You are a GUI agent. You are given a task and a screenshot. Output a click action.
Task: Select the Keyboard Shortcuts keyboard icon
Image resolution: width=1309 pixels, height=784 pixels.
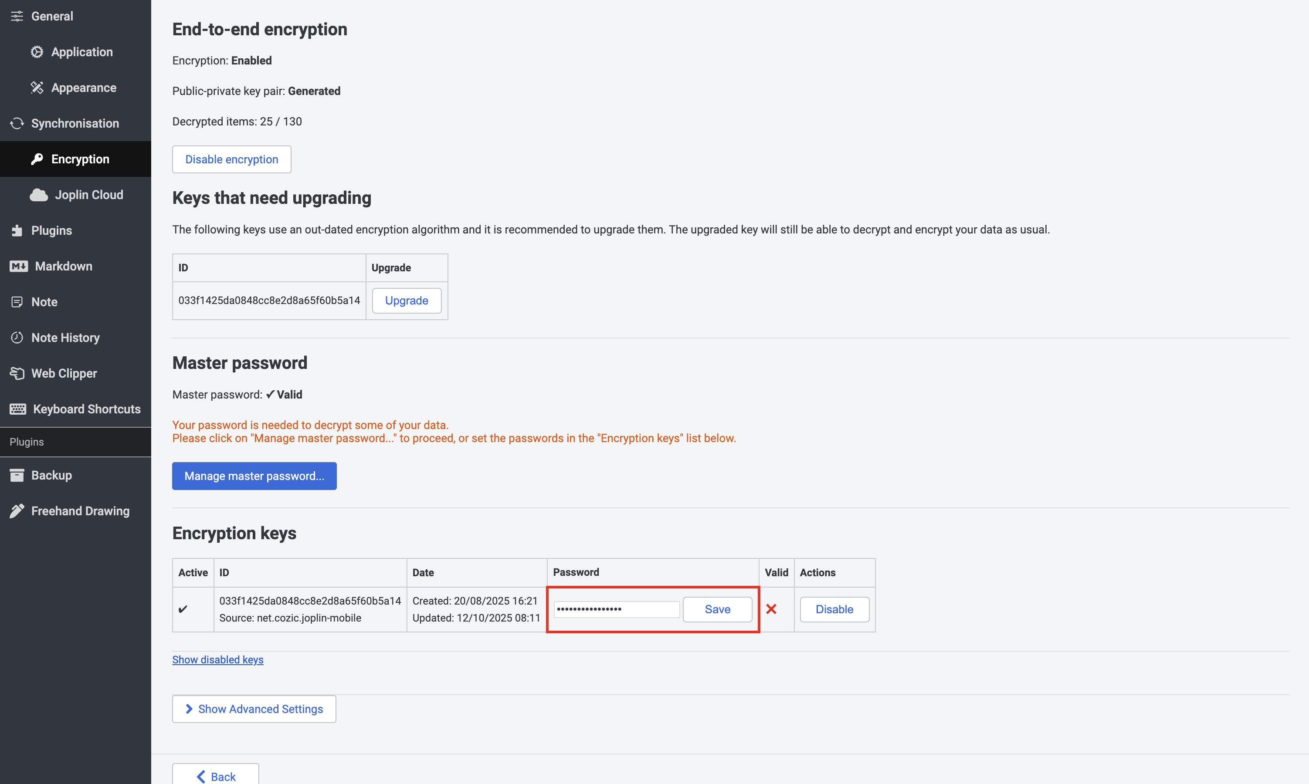tap(17, 409)
